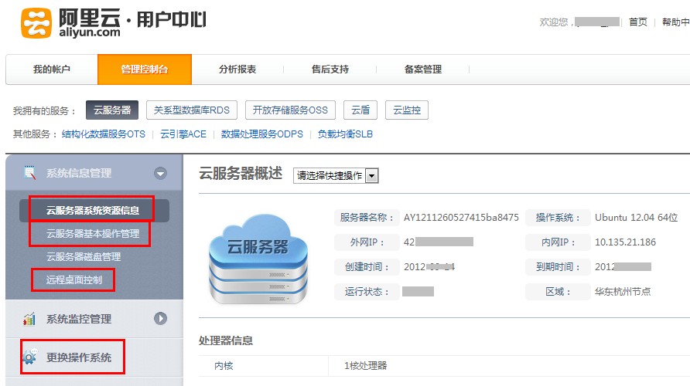Expand the 系统监控管理 section arrow
The image size is (690, 386).
click(x=160, y=318)
